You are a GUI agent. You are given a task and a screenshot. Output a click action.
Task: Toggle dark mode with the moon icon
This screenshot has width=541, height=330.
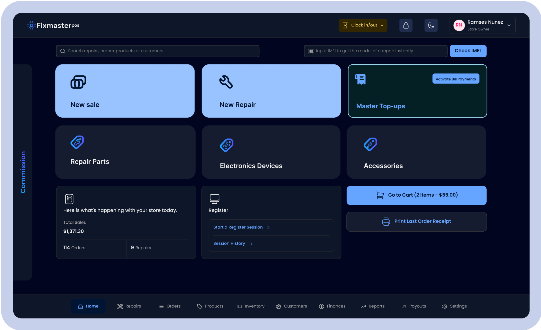431,25
